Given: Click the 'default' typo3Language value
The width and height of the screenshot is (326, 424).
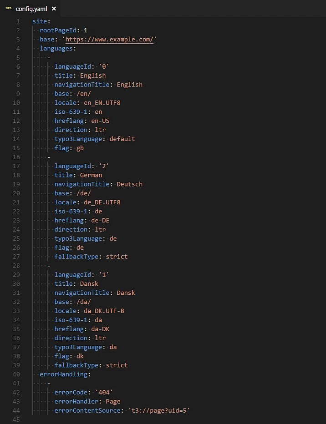Looking at the screenshot, I should tap(122, 139).
